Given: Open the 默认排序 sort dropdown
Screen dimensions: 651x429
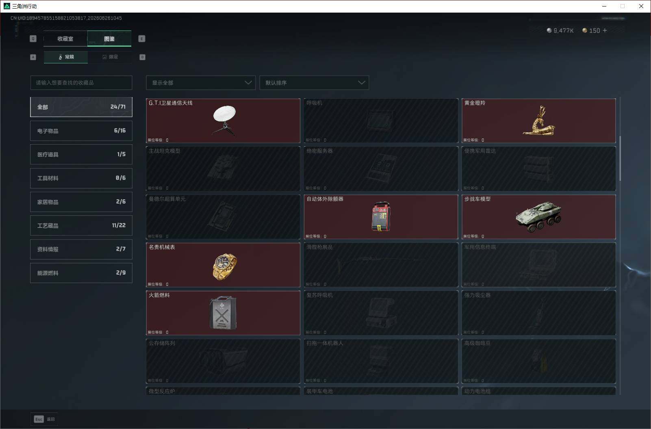Looking at the screenshot, I should pos(314,82).
